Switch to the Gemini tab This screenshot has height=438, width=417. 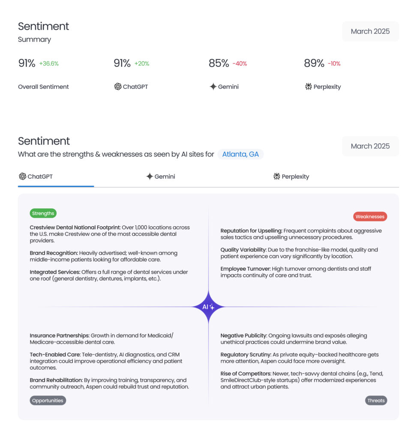pyautogui.click(x=160, y=176)
